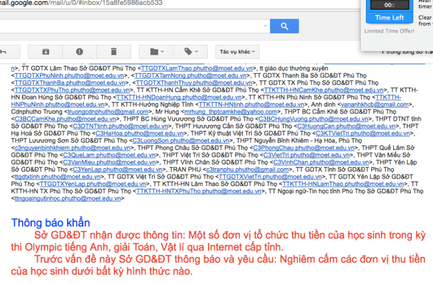Image resolution: width=433 pixels, height=283 pixels.
Task: Expand the "Tác vụ khác" menu
Action: pos(236,51)
